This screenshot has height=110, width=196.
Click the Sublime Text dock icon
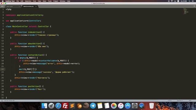[72, 106]
